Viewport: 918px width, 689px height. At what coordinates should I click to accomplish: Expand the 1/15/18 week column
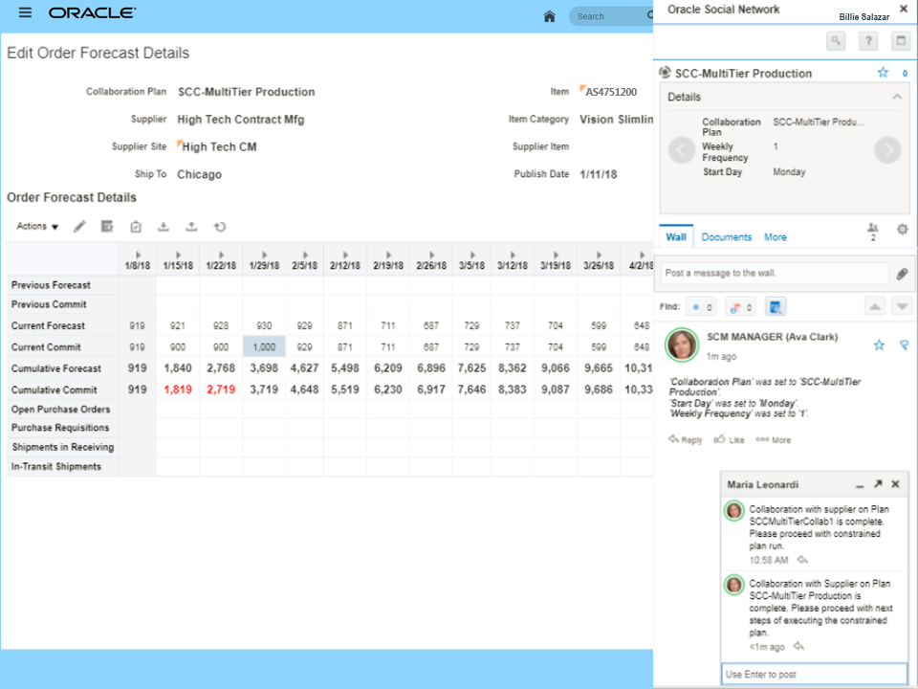[179, 255]
